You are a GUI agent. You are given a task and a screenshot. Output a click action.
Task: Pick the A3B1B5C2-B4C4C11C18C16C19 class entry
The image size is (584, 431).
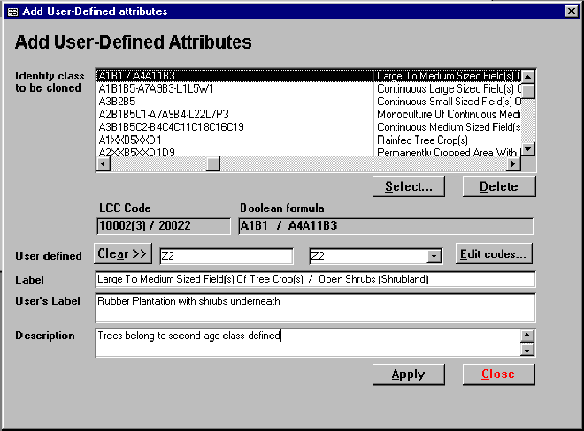pos(170,127)
